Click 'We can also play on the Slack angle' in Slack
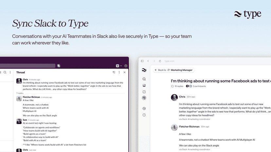271x152 pixels. tap(40, 115)
